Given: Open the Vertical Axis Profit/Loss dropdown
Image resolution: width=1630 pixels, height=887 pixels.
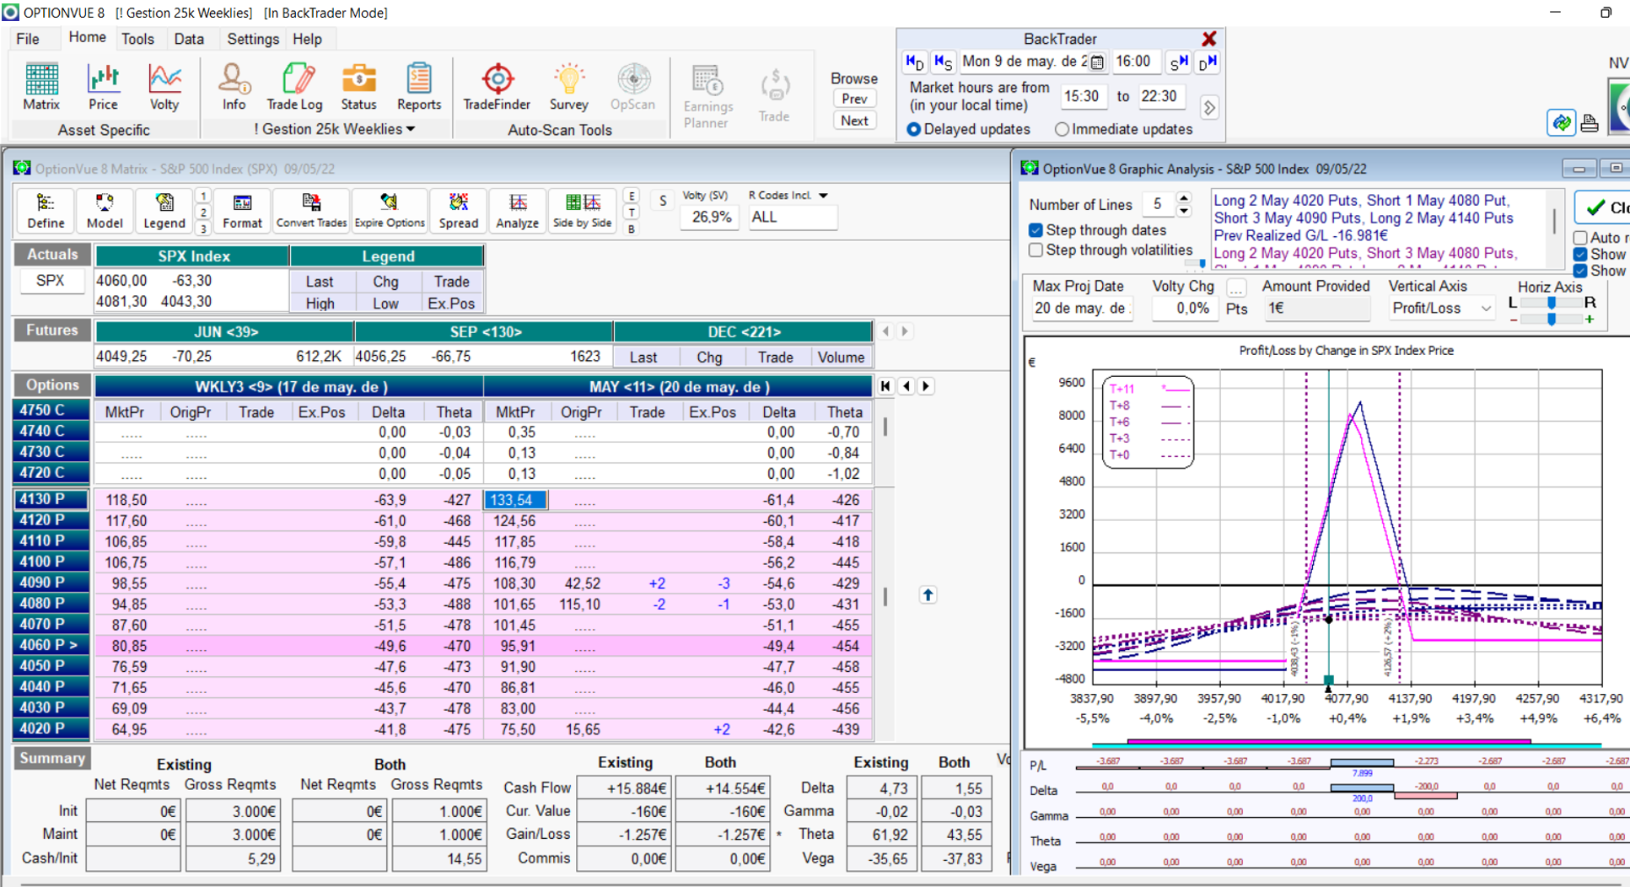Looking at the screenshot, I should pyautogui.click(x=1486, y=309).
